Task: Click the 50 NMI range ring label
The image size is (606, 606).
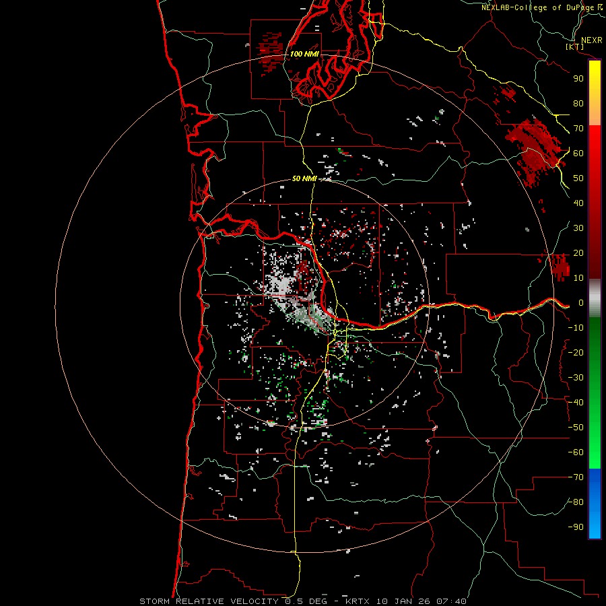Action: click(x=304, y=178)
